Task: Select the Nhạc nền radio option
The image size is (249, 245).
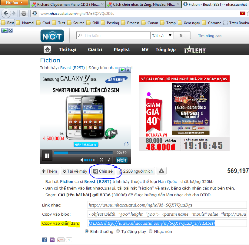Action: (x=151, y=231)
